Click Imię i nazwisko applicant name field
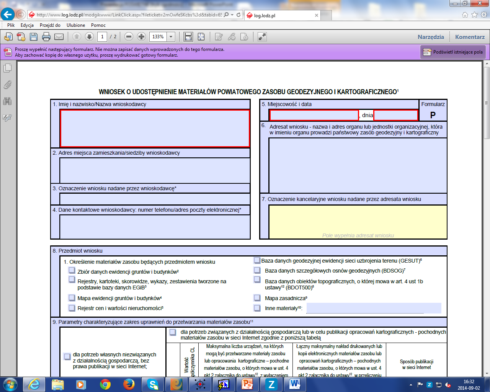 [155, 128]
